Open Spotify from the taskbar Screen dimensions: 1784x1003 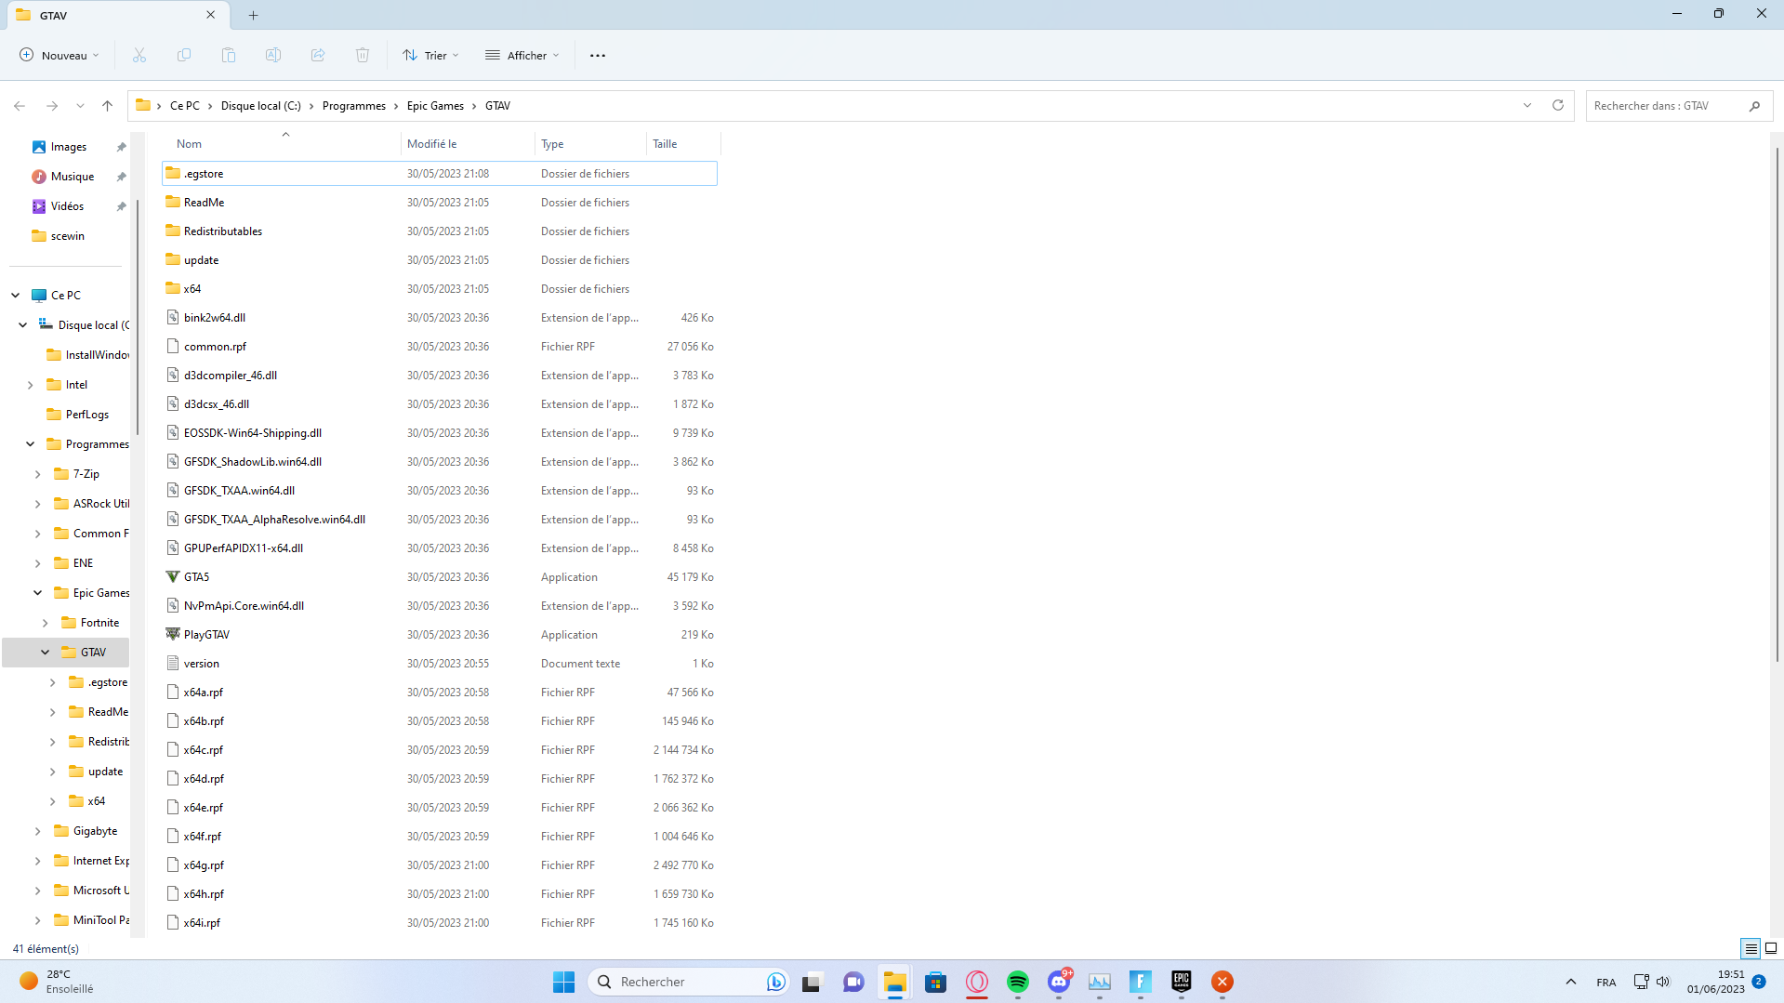point(1018,982)
